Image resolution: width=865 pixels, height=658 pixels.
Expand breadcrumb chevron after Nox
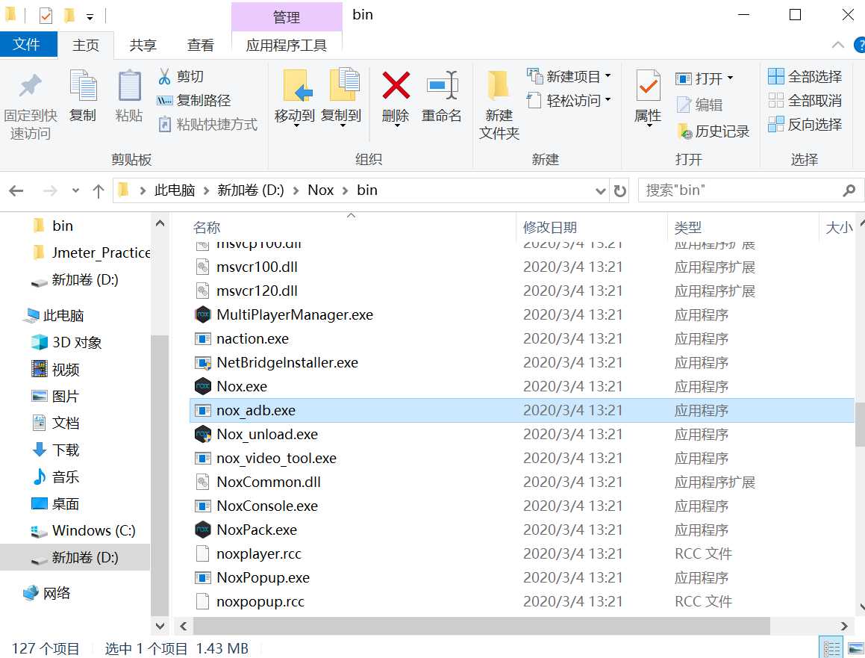346,191
